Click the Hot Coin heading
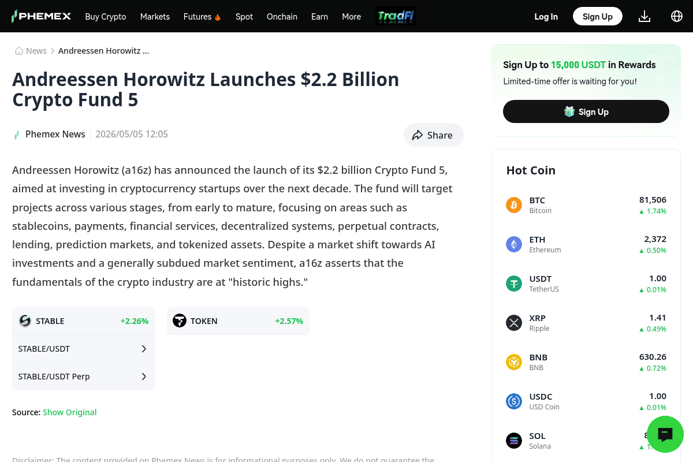Screen dimensions: 693x462 531,170
